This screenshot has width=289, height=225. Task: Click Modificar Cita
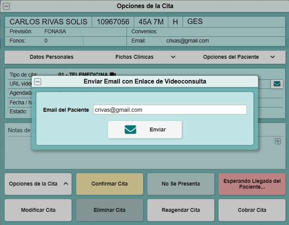click(38, 210)
